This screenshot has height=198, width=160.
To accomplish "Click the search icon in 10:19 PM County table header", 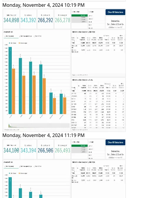I will [79, 86].
